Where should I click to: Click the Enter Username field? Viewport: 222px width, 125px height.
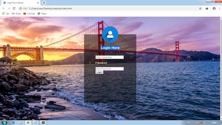click(110, 57)
